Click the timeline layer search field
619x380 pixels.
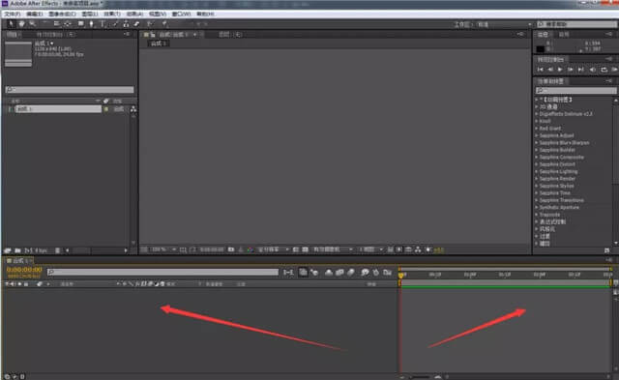(x=162, y=272)
